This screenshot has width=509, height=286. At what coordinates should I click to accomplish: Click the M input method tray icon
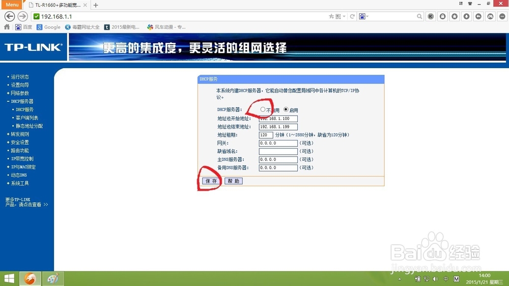[x=457, y=279]
